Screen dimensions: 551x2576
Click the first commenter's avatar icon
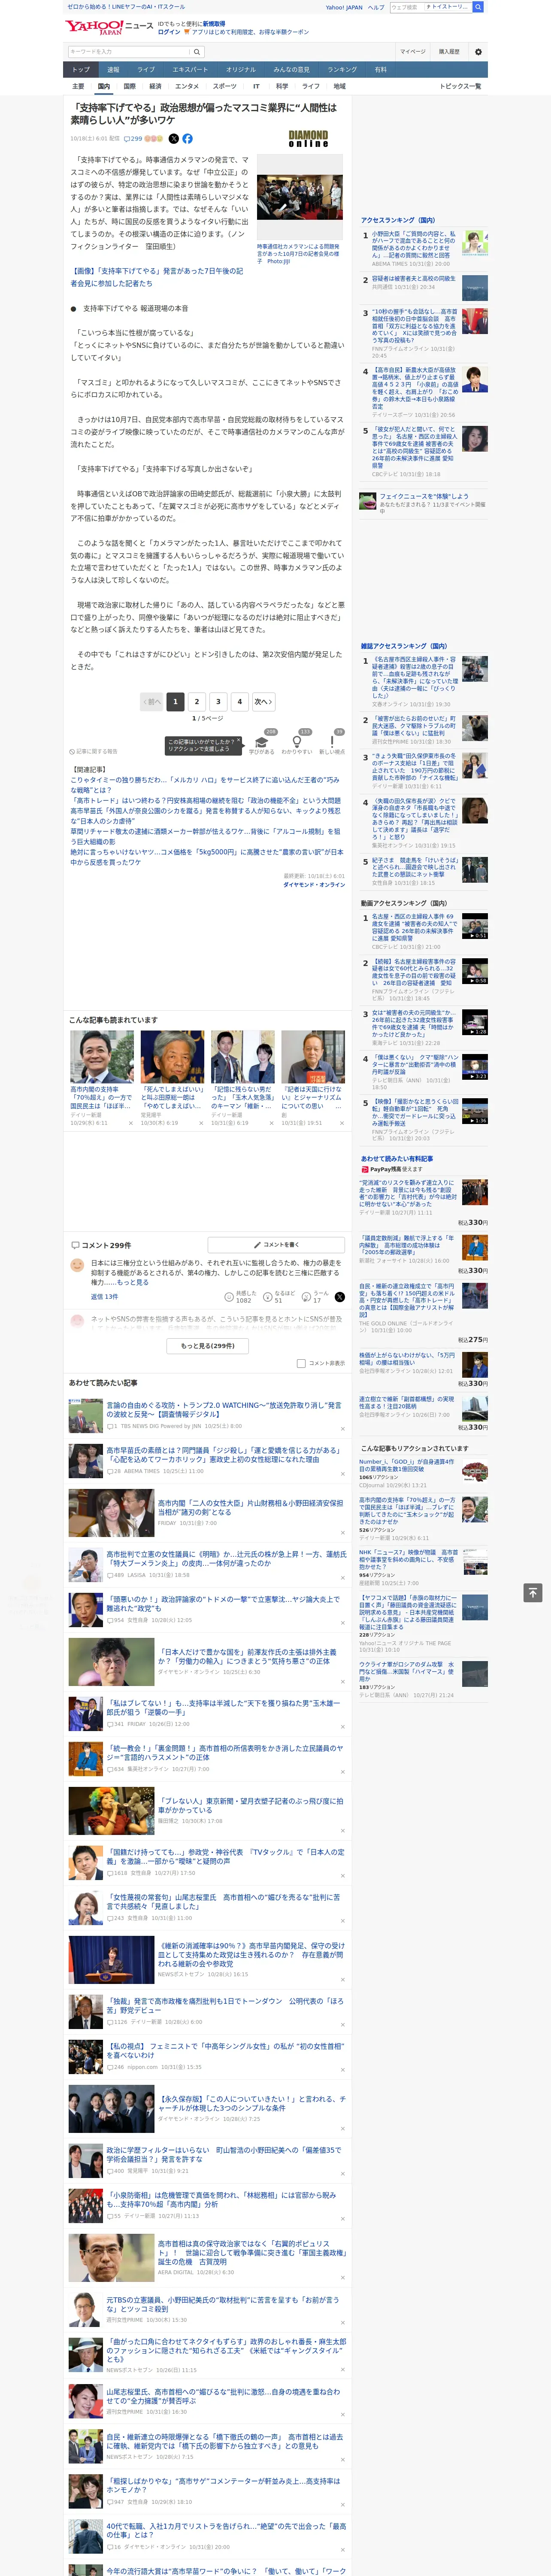coord(77,1265)
